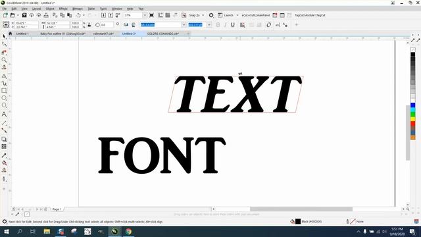The width and height of the screenshot is (421, 237).
Task: Pick the yellow palette swatch
Action: 412,119
